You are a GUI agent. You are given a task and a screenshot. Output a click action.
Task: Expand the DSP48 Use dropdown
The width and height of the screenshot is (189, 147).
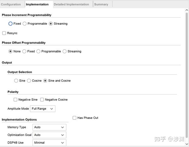[x=49, y=143]
